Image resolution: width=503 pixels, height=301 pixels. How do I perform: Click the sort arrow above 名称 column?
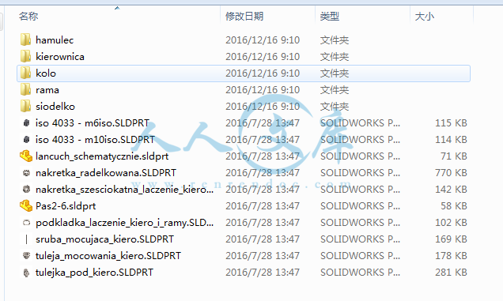coord(117,8)
